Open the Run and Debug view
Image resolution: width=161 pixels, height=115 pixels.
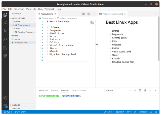click(5, 39)
